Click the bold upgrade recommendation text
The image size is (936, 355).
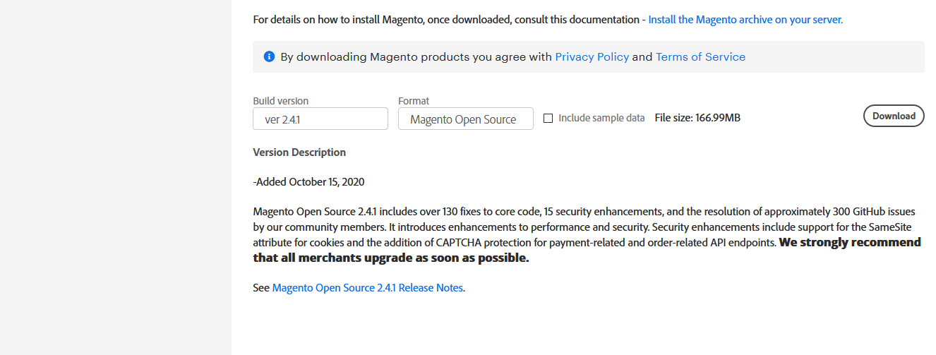coord(390,258)
